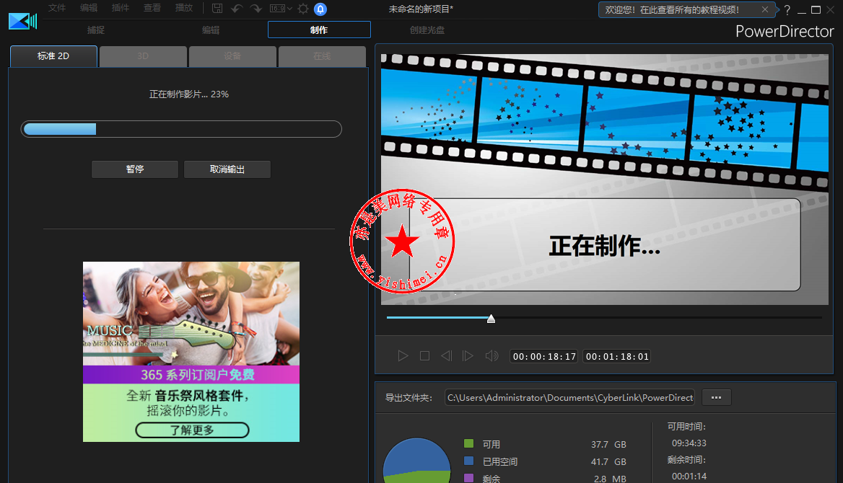Image resolution: width=843 pixels, height=483 pixels.
Task: Switch to the 捕捉 module
Action: tap(96, 30)
